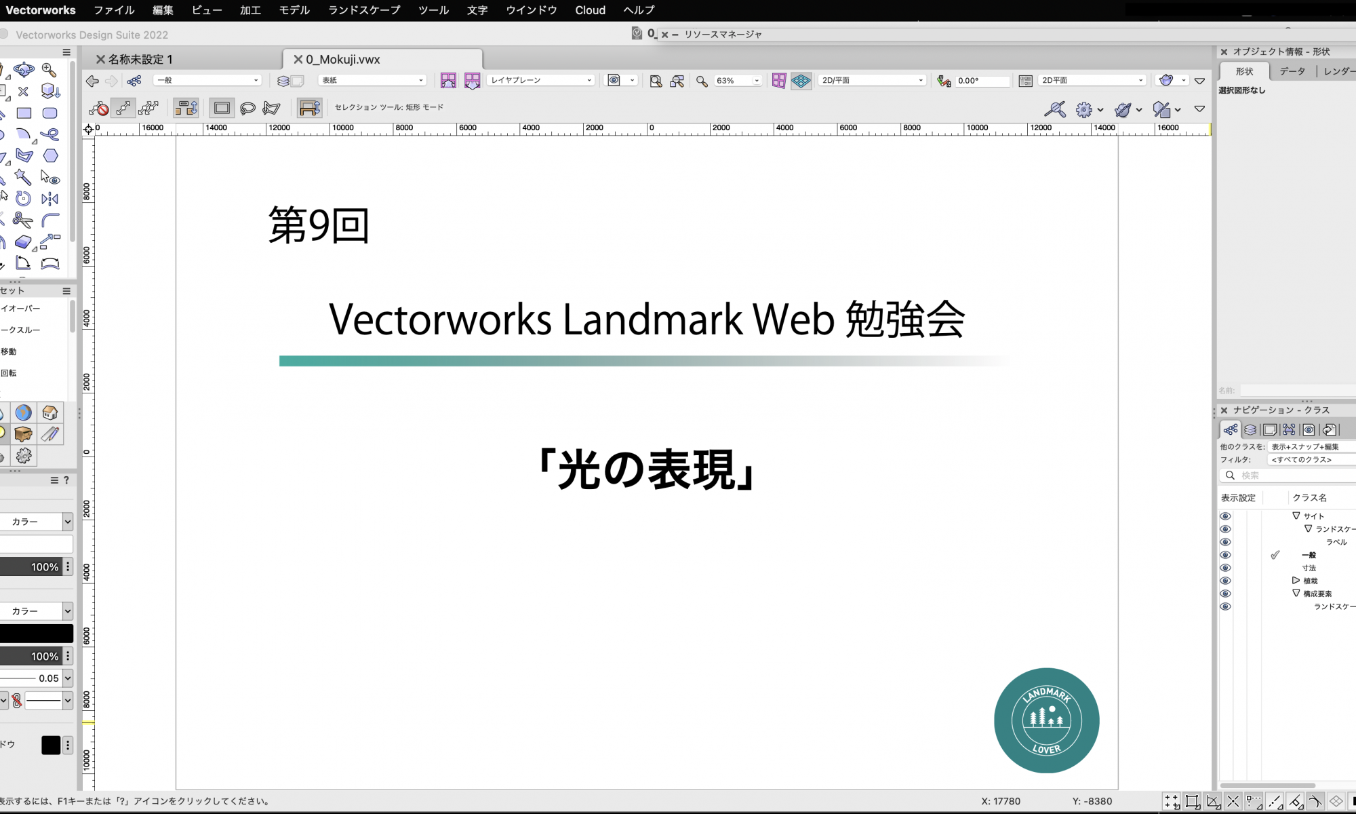Screen dimensions: 1356x814
Task: Collapse the サイト class group
Action: click(x=1296, y=516)
